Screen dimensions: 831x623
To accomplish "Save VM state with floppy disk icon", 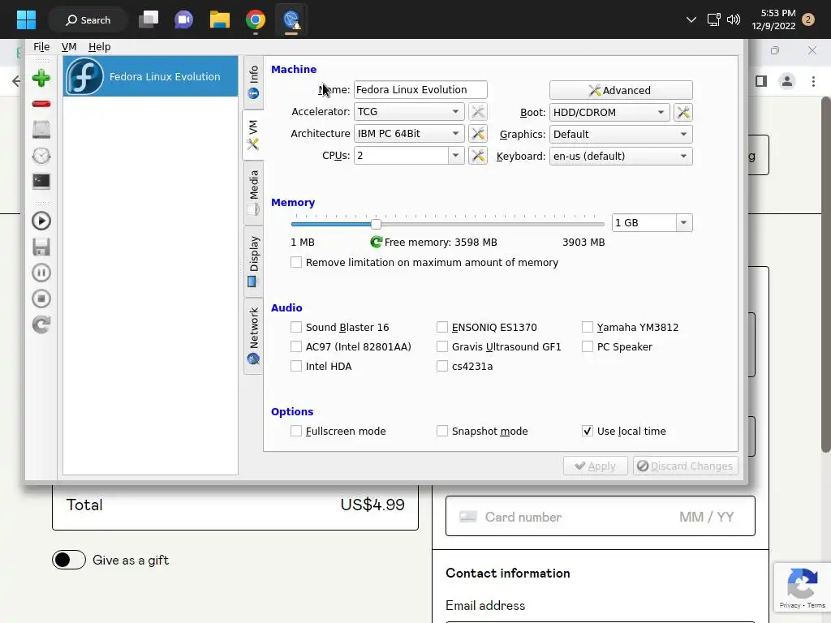I will [x=41, y=247].
